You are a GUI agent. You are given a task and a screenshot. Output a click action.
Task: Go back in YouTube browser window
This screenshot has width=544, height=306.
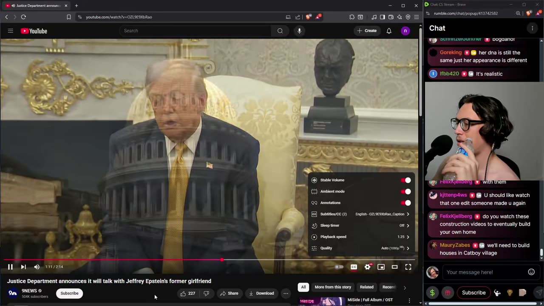coord(6,17)
